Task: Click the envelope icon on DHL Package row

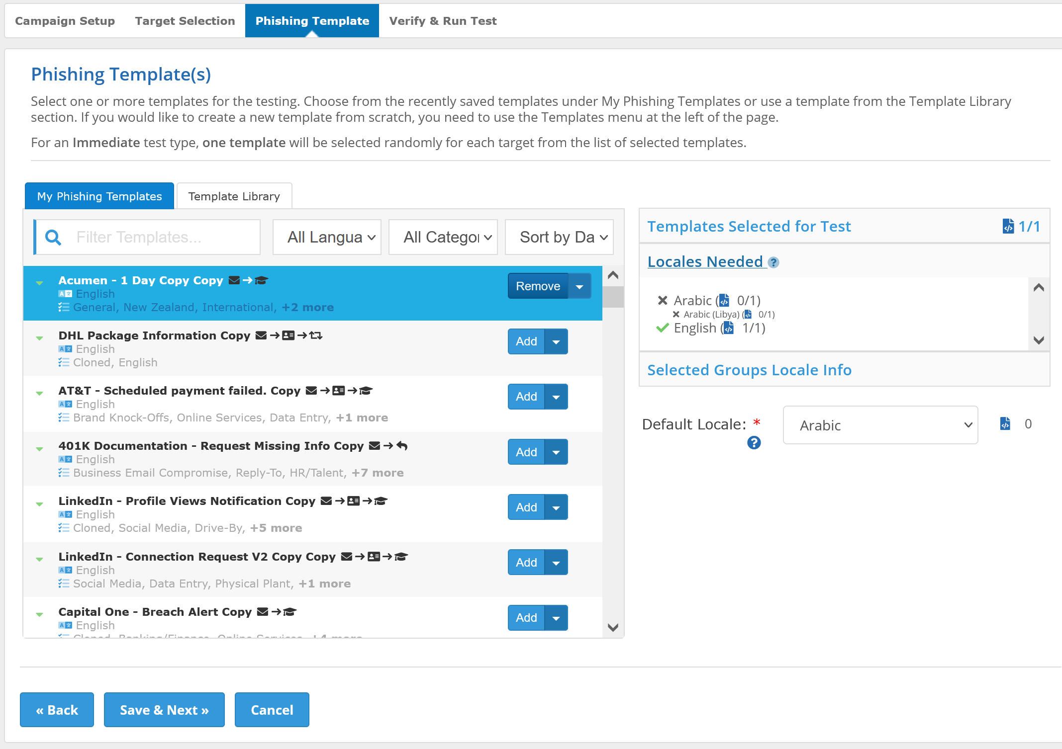Action: tap(261, 335)
